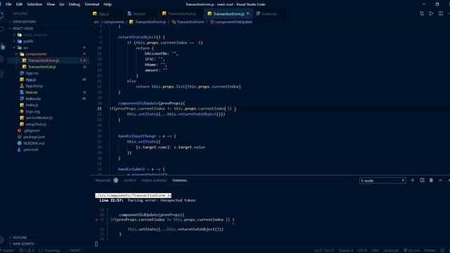Open the View menu
The image size is (450, 253).
coord(51,4)
